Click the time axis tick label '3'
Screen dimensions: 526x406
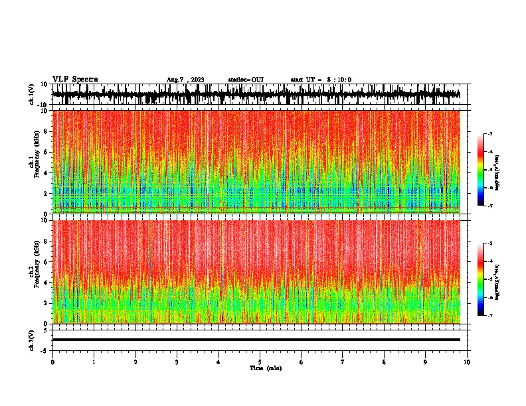pyautogui.click(x=177, y=362)
